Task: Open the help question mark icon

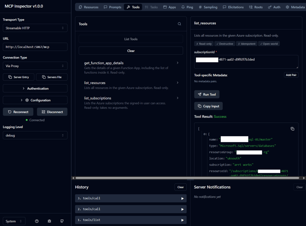Action: coord(37,221)
